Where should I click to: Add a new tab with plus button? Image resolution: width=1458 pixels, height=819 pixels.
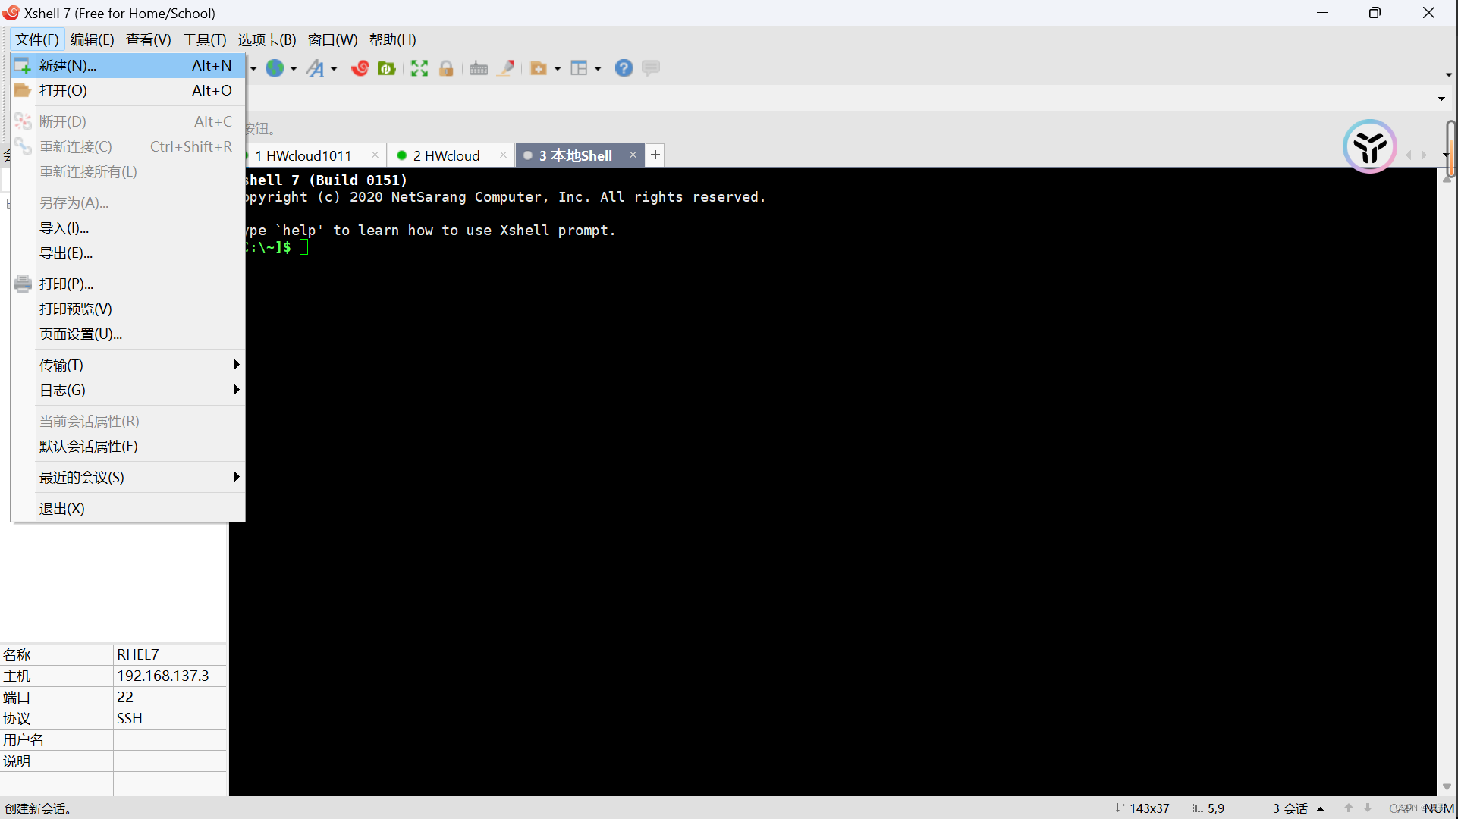655,155
